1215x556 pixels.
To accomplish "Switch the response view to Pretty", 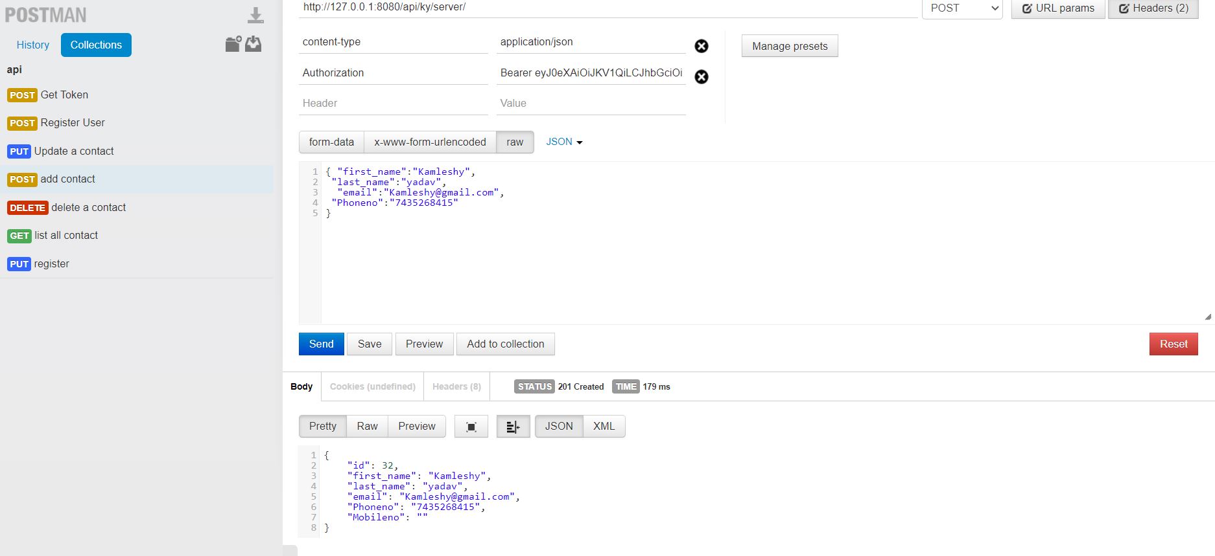I will [323, 426].
